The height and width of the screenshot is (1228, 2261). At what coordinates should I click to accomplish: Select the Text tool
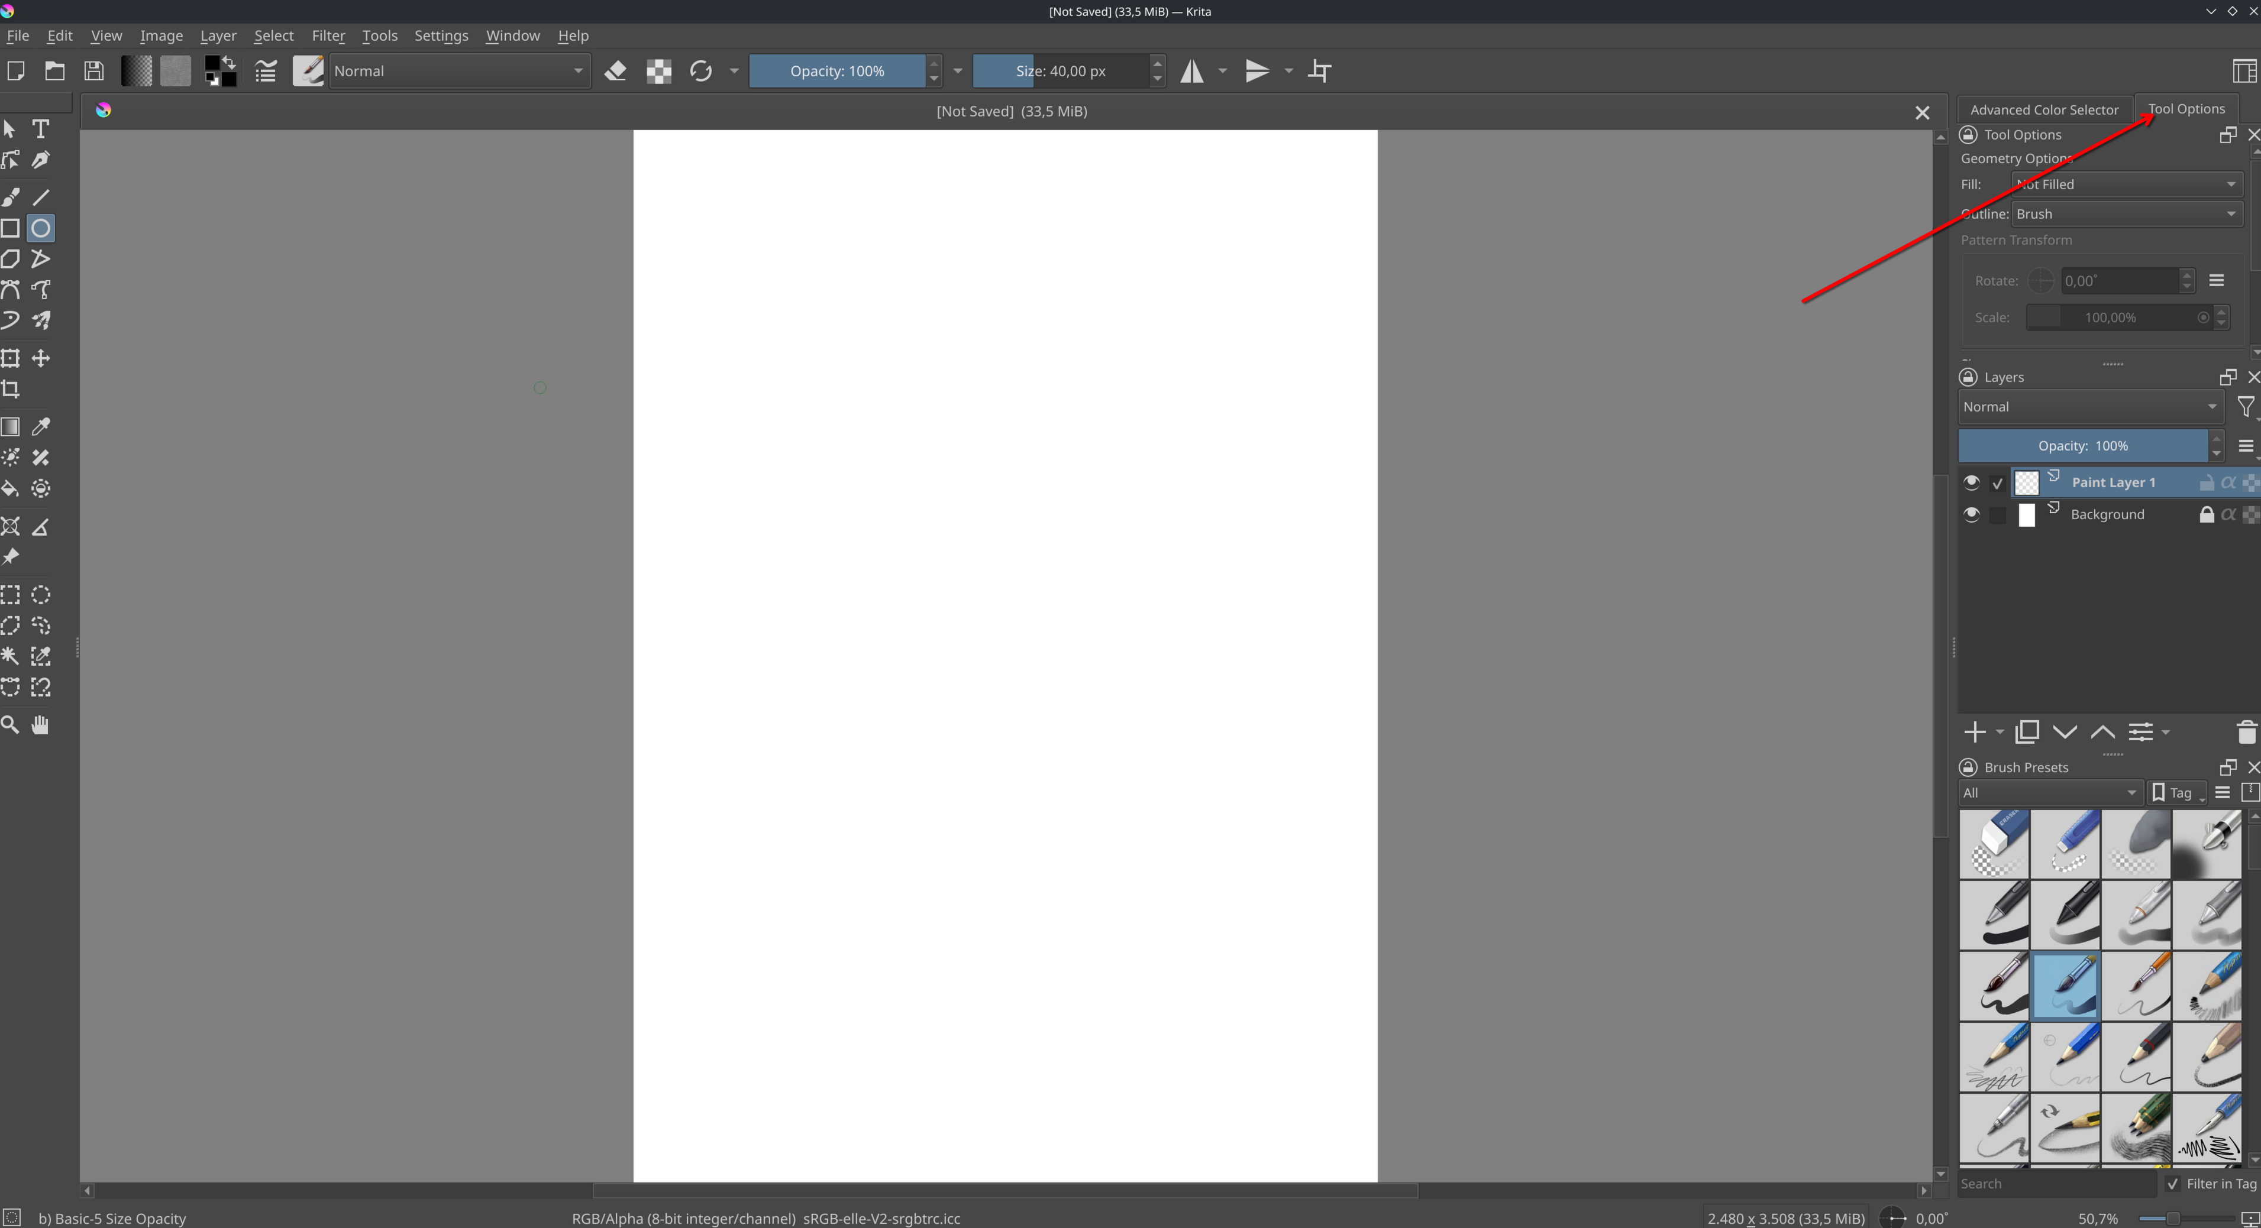point(40,129)
